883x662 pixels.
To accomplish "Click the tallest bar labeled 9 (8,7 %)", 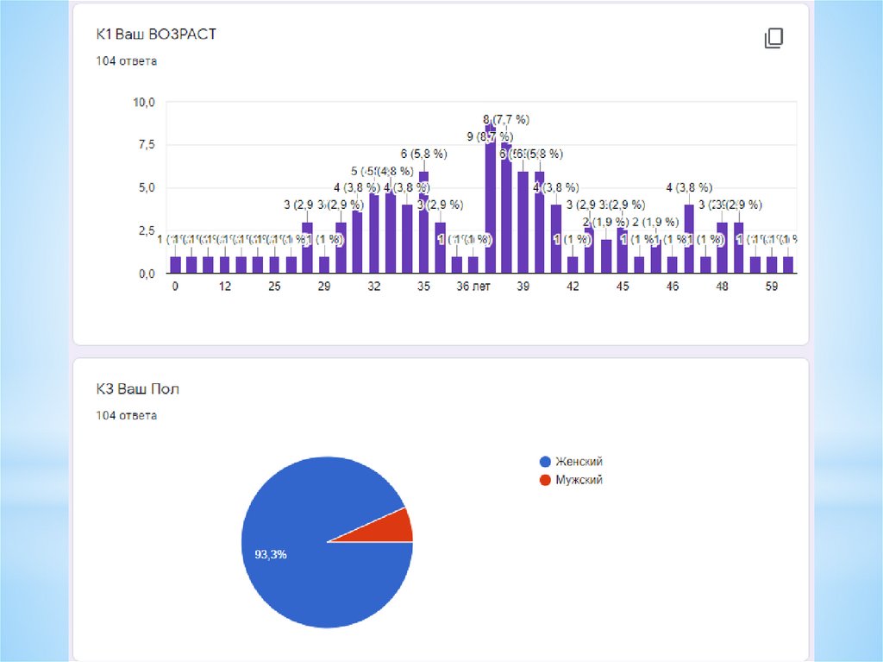I will click(491, 199).
